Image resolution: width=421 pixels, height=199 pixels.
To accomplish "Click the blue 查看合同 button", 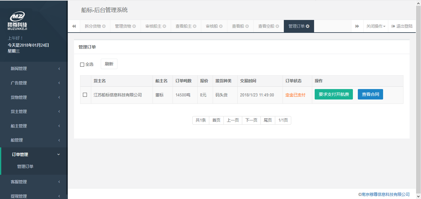I will 370,95.
